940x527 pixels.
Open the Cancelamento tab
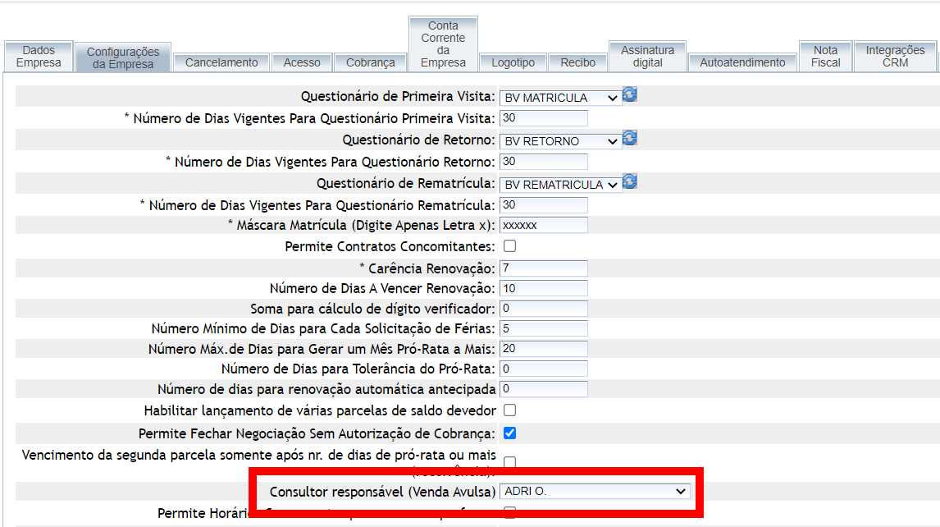tap(221, 62)
